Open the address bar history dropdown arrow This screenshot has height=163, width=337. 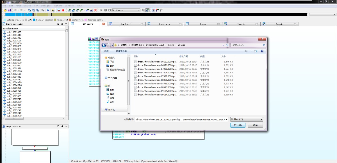pos(224,45)
